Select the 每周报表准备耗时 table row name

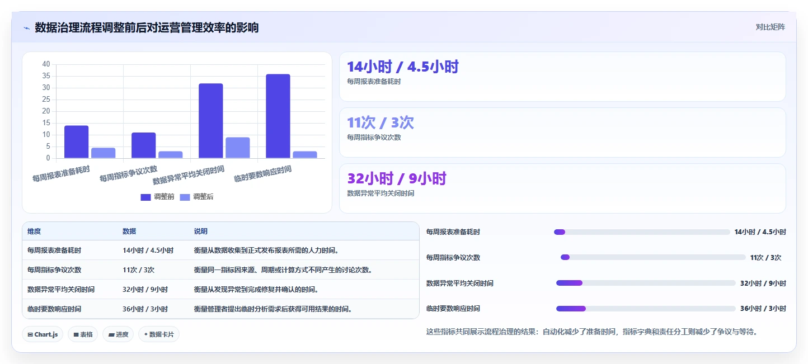coord(54,250)
